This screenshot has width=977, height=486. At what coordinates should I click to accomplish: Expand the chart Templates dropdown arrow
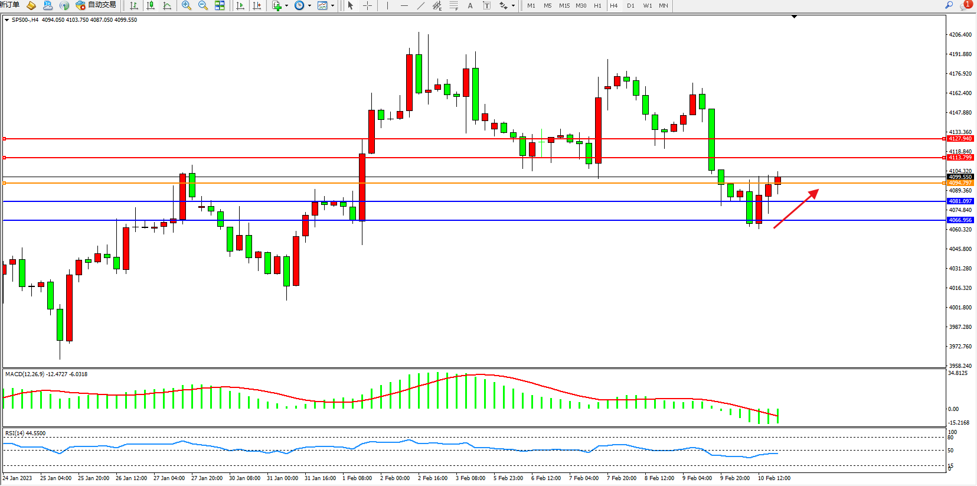(x=333, y=6)
